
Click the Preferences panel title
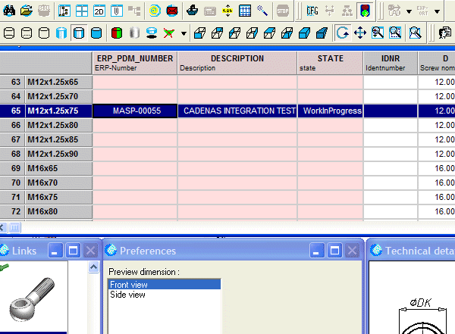pyautogui.click(x=148, y=251)
